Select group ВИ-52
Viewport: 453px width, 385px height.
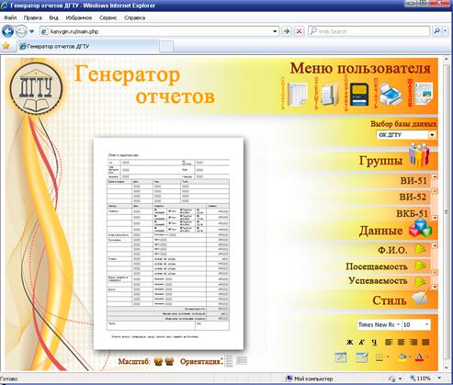pyautogui.click(x=413, y=197)
